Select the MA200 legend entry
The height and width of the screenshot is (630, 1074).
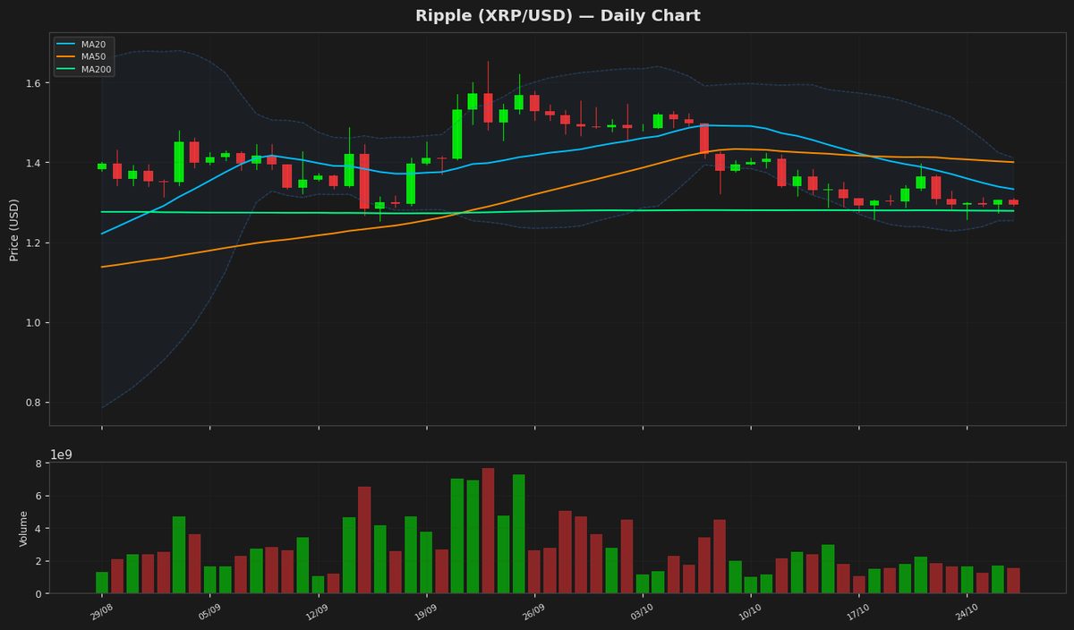(x=82, y=69)
